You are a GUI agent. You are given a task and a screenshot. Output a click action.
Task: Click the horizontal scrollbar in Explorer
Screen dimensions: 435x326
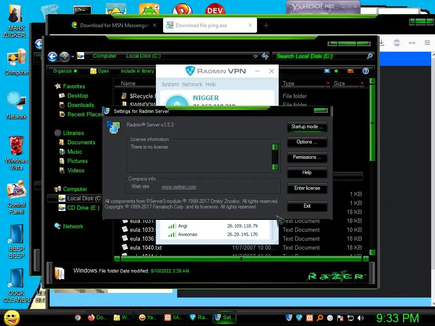(x=241, y=259)
